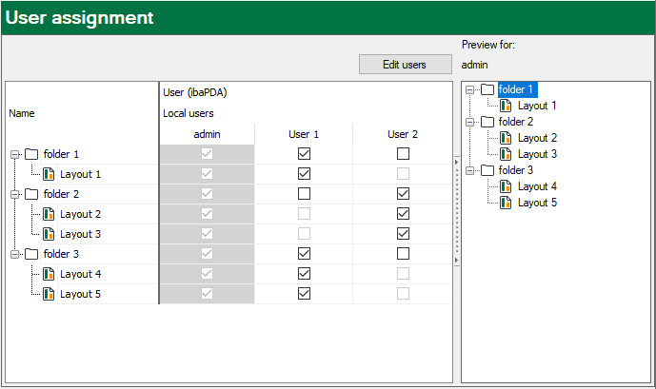Enable User 1 checkbox for folder 2
The image size is (656, 389).
click(304, 194)
